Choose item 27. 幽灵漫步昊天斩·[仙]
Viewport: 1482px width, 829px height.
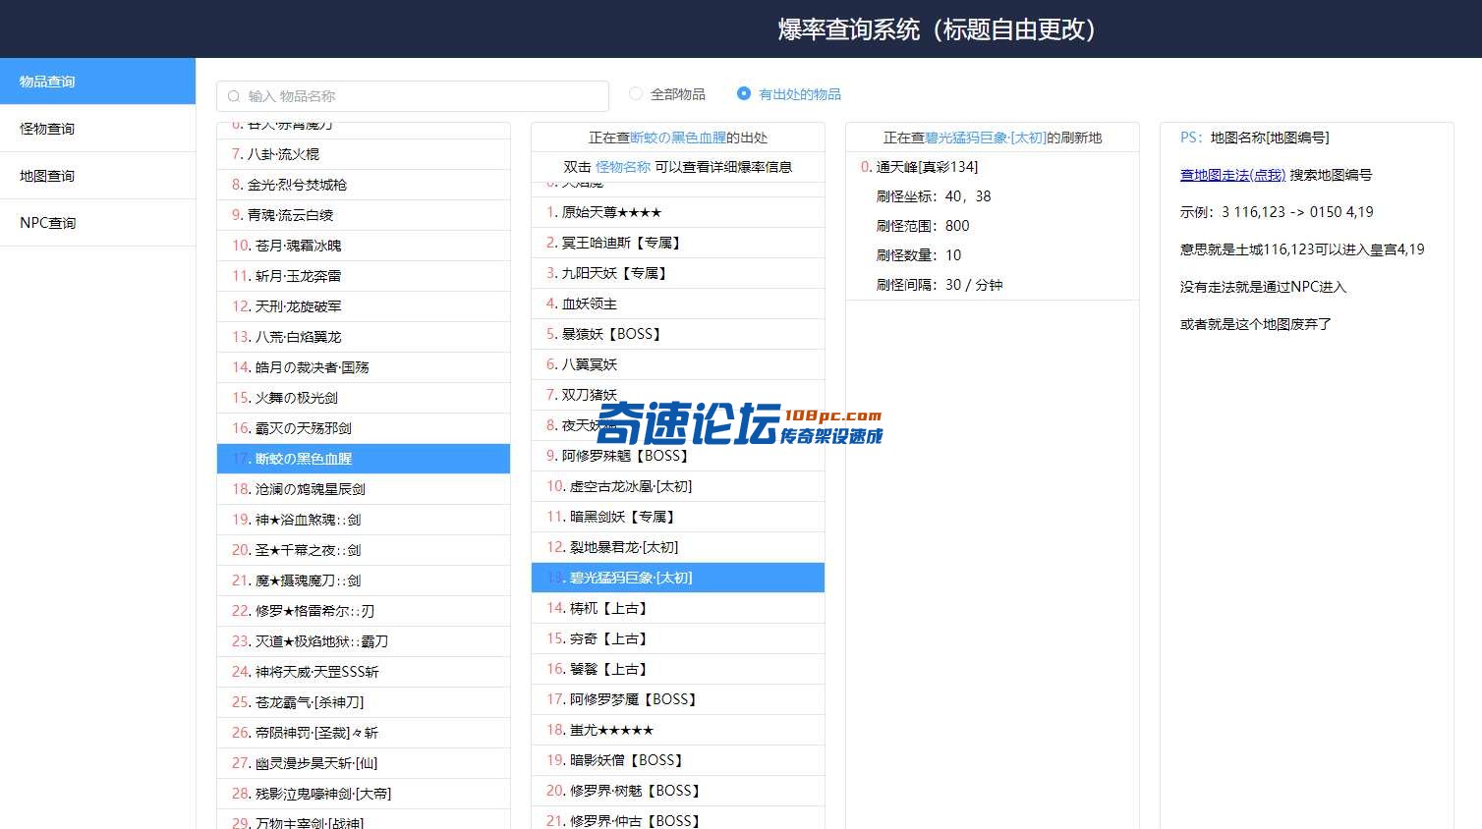364,763
